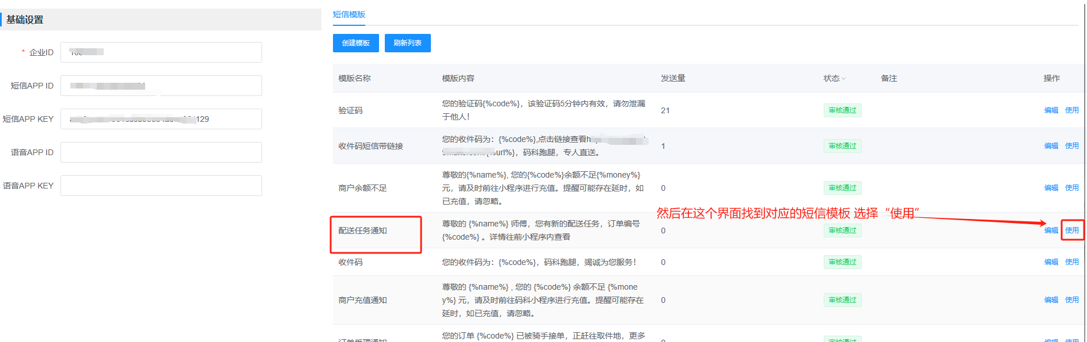Screen dimensions: 1087x342
Task: Use the 验证码 template
Action: (x=1072, y=110)
